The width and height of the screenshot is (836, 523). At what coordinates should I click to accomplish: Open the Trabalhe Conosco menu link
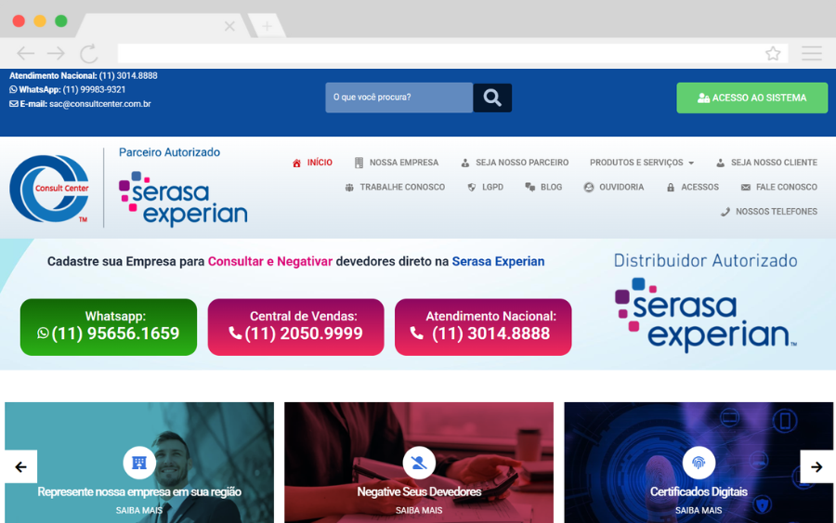coord(395,187)
